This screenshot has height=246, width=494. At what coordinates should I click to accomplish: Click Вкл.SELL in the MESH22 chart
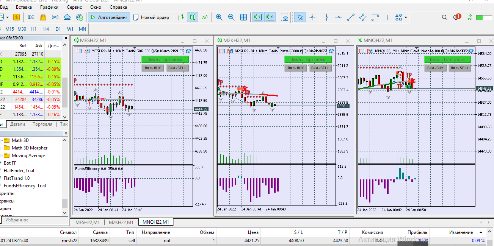click(177, 68)
